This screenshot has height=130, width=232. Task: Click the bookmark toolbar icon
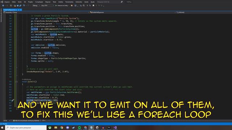[94, 6]
